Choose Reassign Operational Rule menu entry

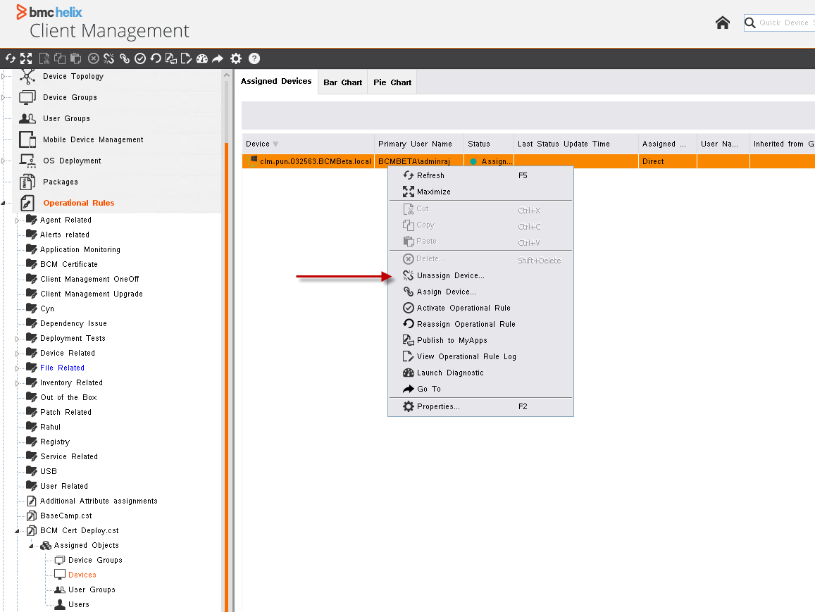click(x=481, y=324)
